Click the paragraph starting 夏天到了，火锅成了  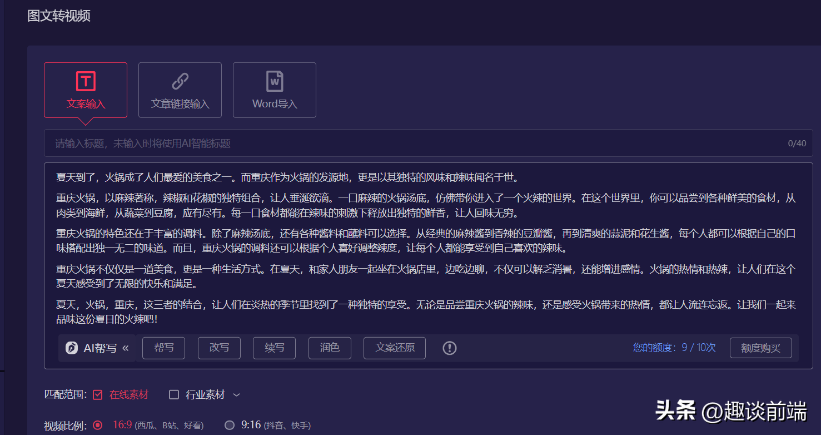click(x=287, y=178)
